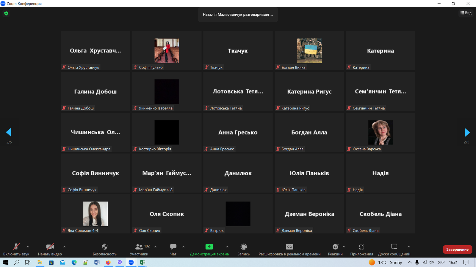The height and width of the screenshot is (267, 476).
Task: Open the Безопасность security shield icon
Action: click(x=104, y=247)
